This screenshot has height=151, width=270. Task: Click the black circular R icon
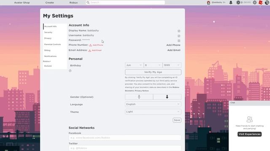click(267, 3)
